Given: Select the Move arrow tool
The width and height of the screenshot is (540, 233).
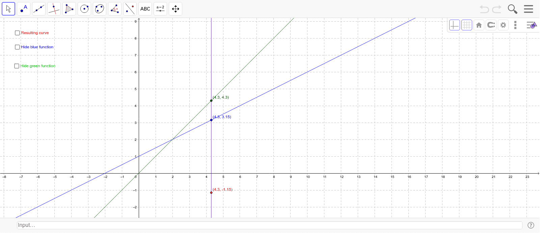Looking at the screenshot, I should click(8, 9).
